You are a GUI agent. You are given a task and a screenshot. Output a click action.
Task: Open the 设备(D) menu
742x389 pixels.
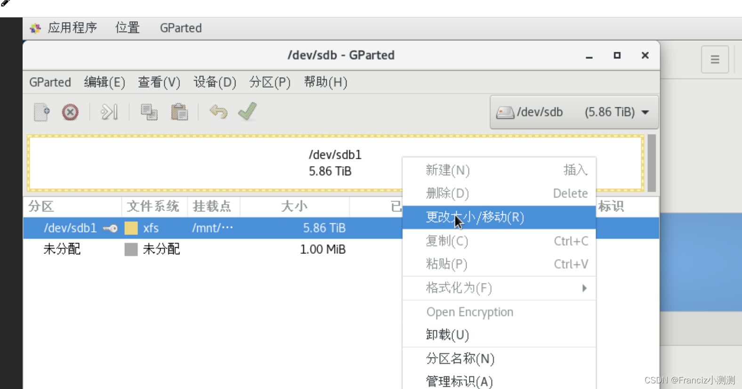pyautogui.click(x=215, y=82)
